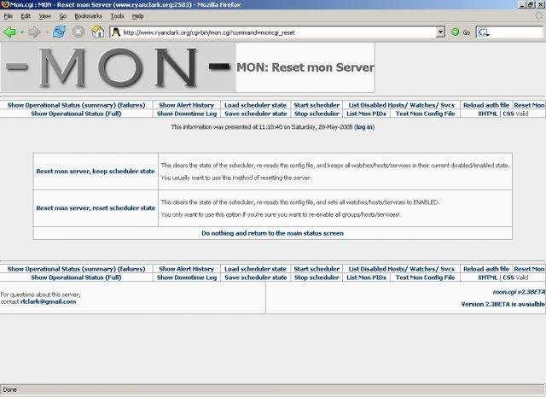Open top Show Alert History link
Image resolution: width=546 pixels, height=397 pixels.
point(186,105)
